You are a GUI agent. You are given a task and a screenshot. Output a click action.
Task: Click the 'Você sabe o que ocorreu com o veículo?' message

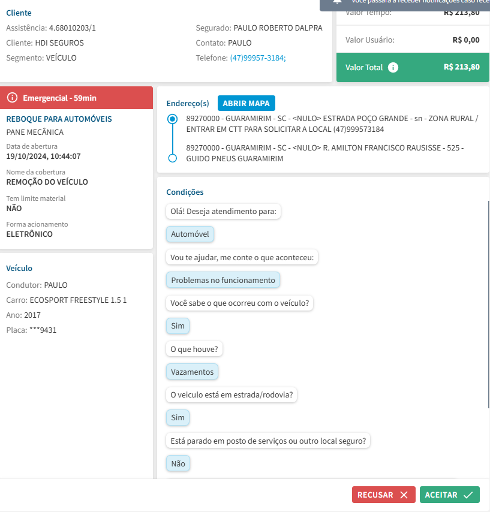click(239, 303)
